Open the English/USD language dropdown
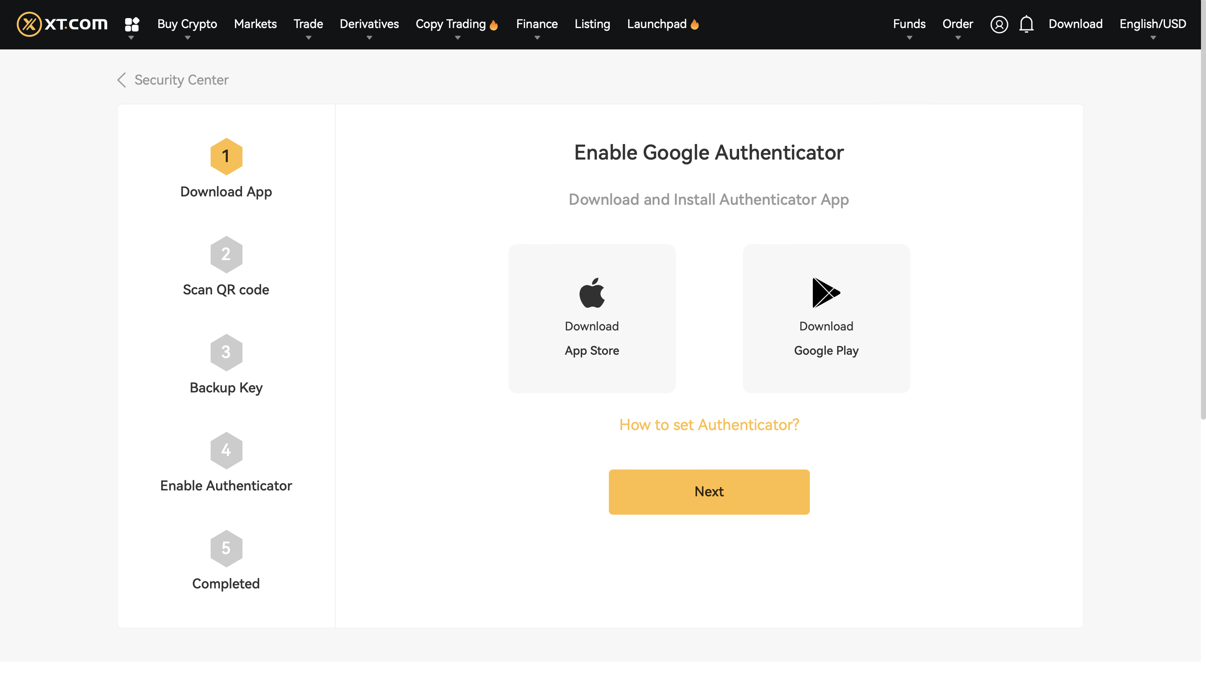 1152,24
